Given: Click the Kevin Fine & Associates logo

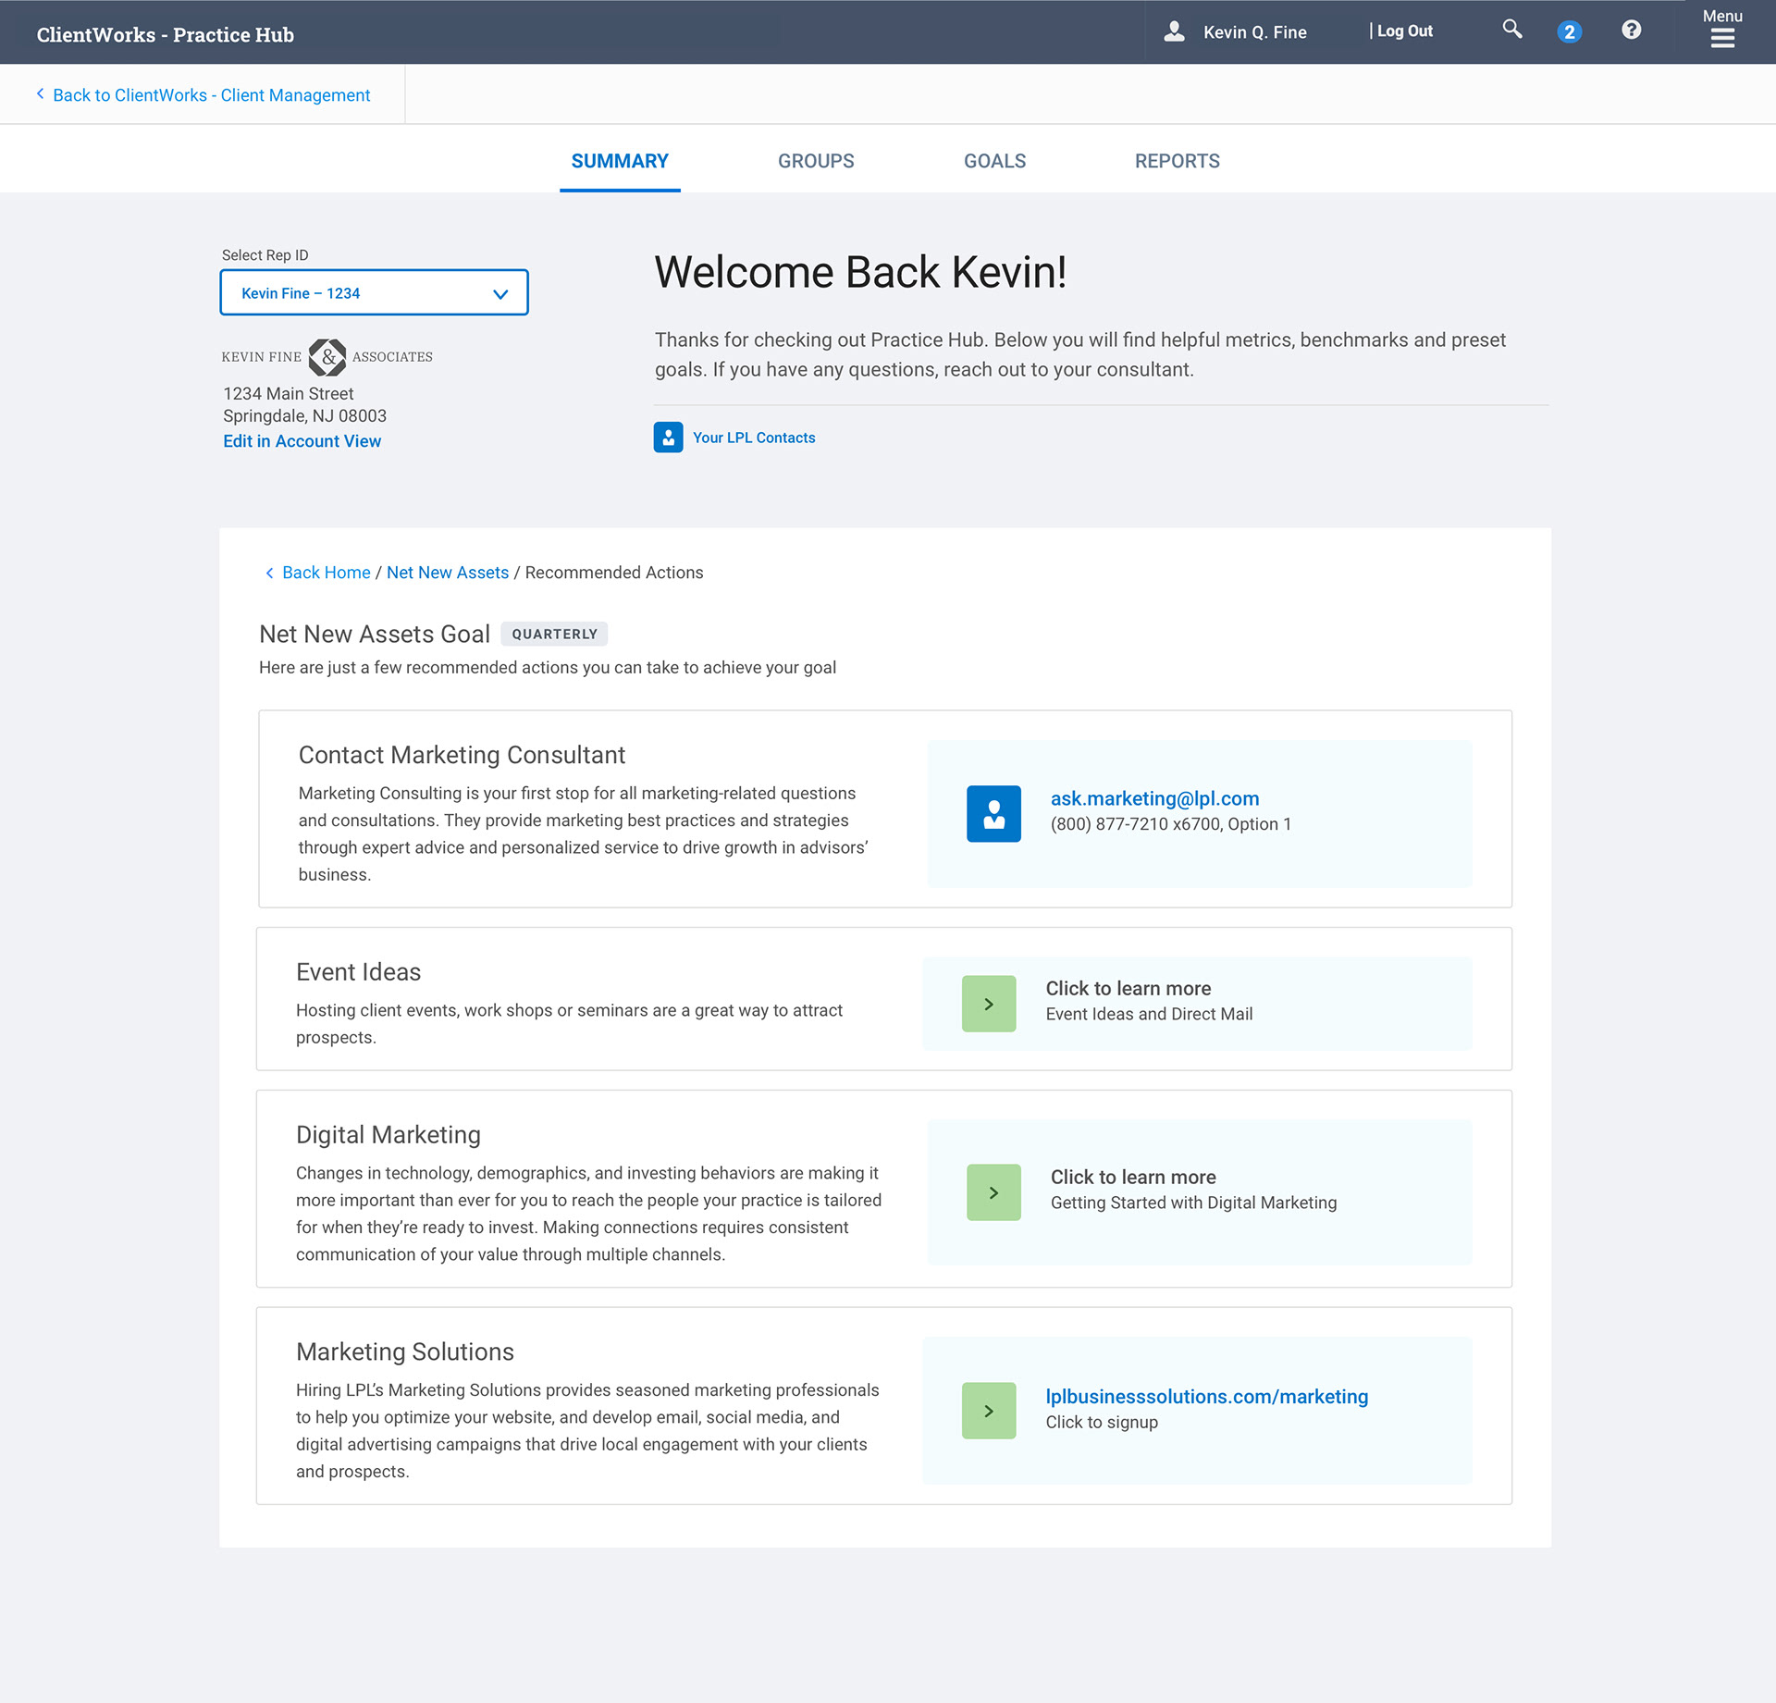Looking at the screenshot, I should pos(327,357).
